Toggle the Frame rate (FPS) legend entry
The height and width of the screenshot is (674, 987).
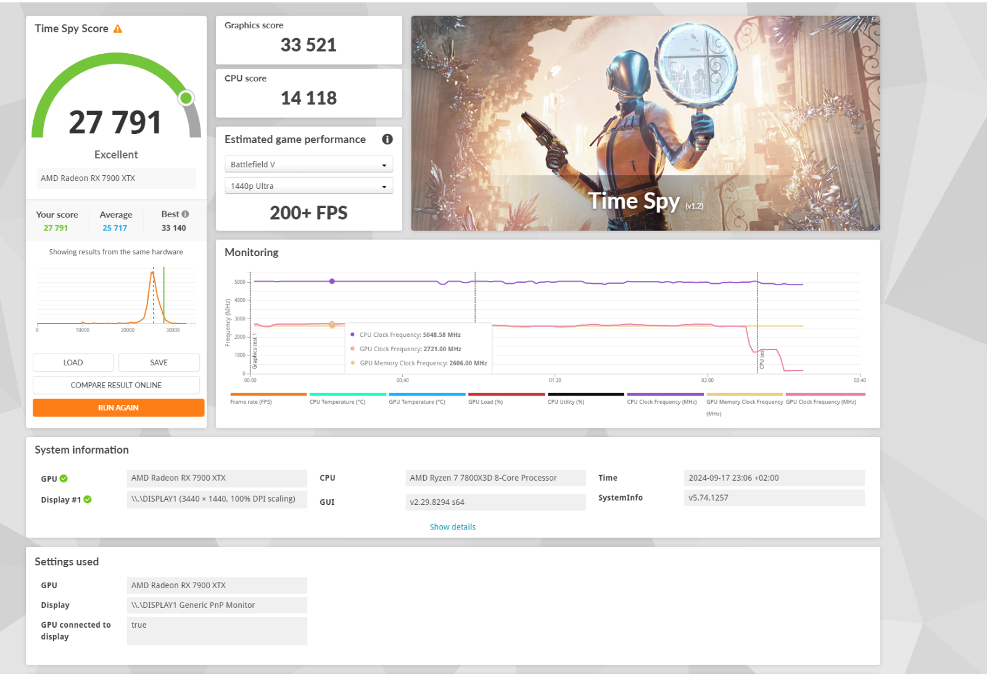(268, 399)
